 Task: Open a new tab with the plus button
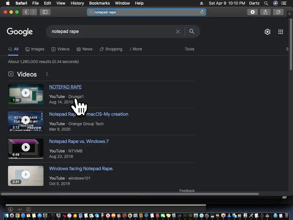click(x=289, y=14)
